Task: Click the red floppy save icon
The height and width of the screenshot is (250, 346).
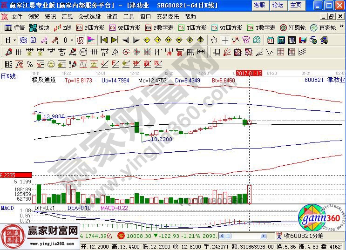Action: coord(303,40)
